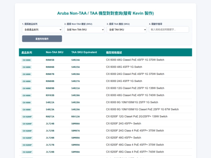
Task: Click TAA SKU cell S0M89A
Action: click(75, 145)
